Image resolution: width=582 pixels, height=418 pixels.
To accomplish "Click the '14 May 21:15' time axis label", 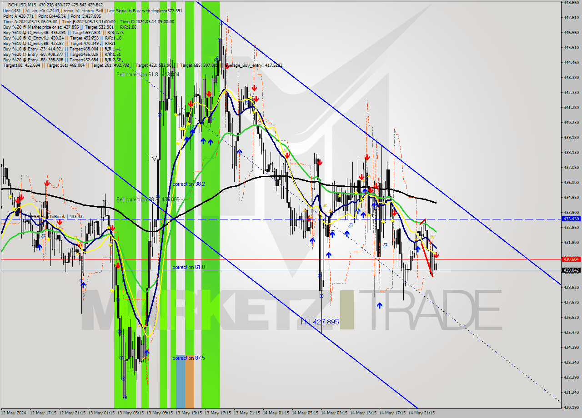I will tap(421, 413).
